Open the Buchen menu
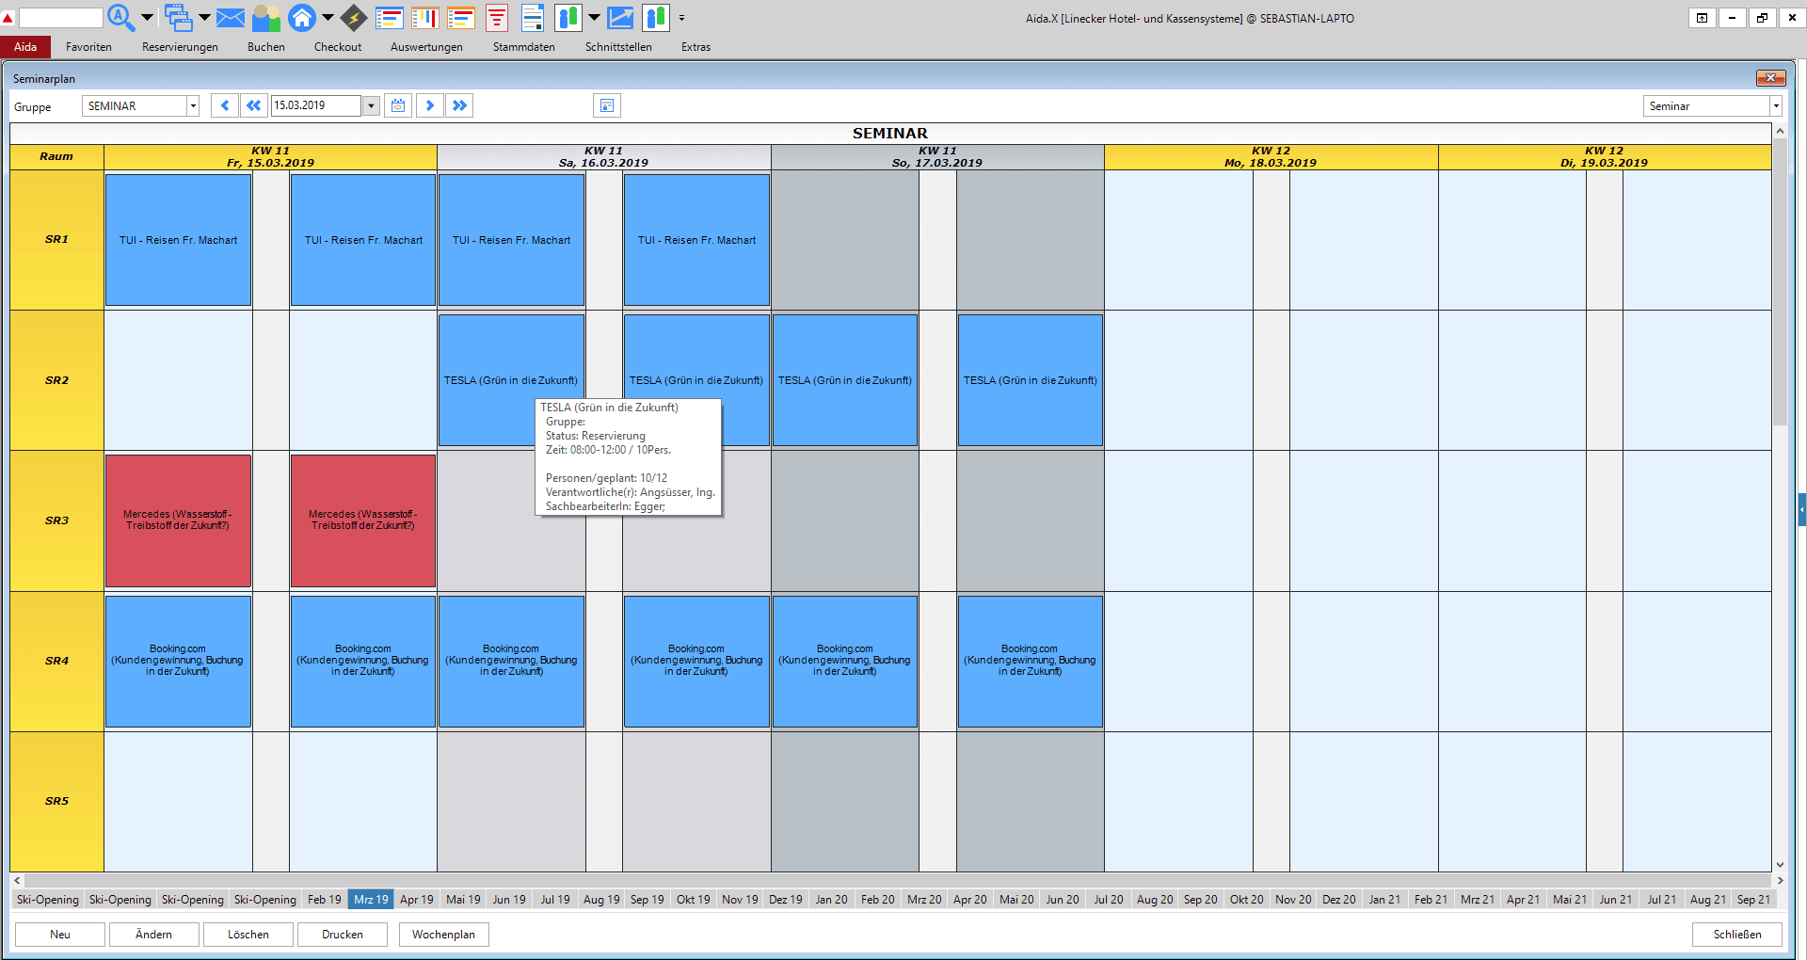1807x960 pixels. (265, 47)
